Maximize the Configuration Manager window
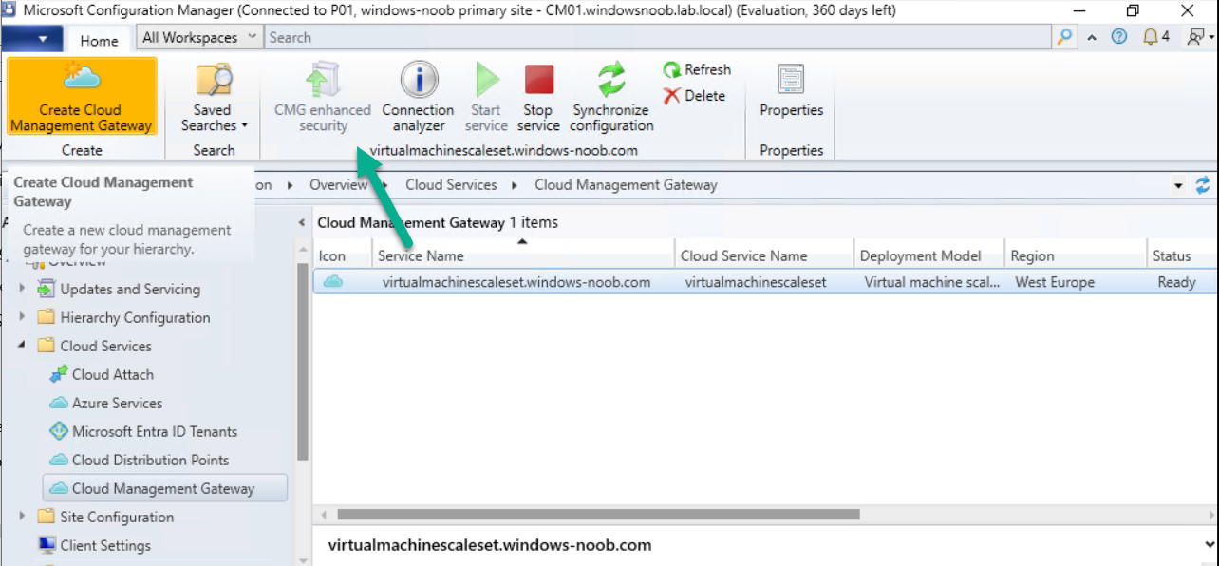 1133,10
